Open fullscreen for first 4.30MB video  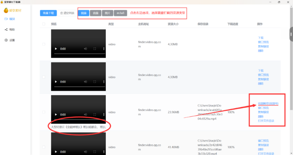coord(95,49)
